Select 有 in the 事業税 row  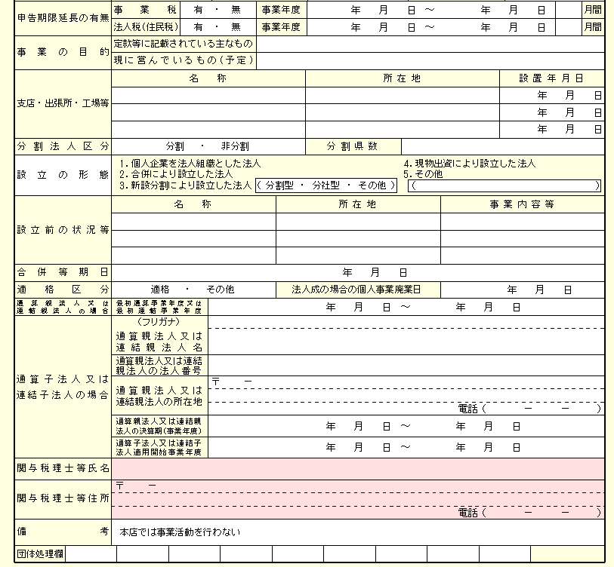point(199,10)
